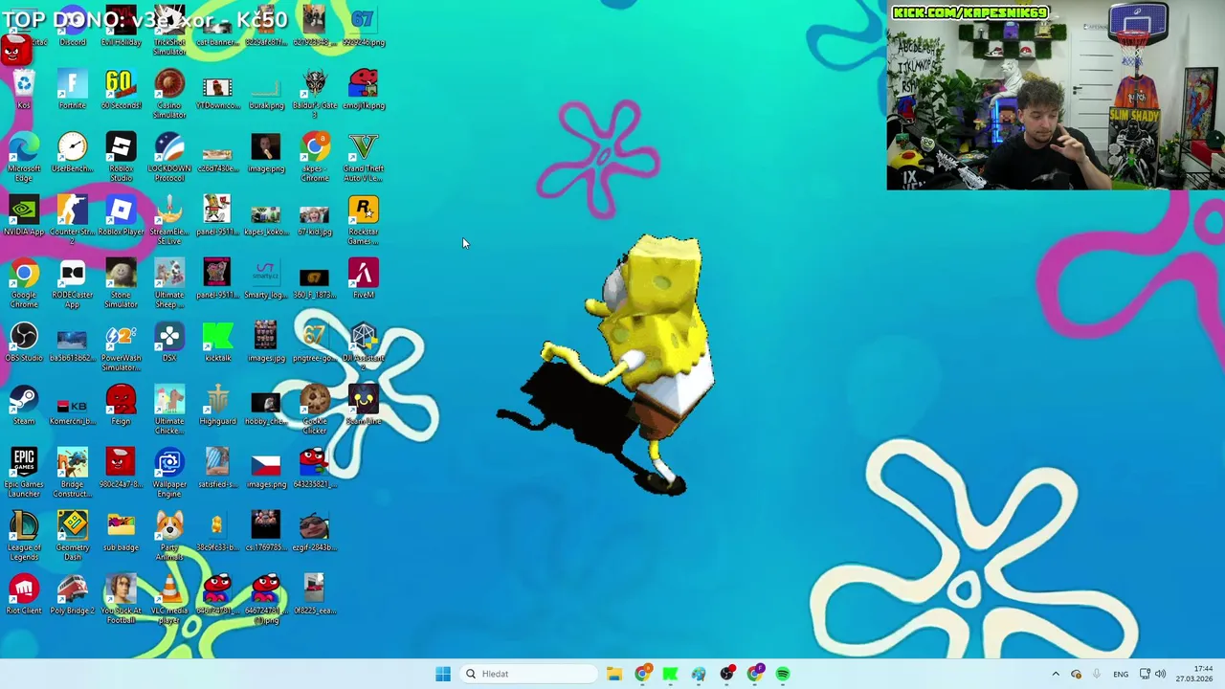This screenshot has height=689, width=1225.
Task: Open the volume control in system tray
Action: pos(1161,674)
